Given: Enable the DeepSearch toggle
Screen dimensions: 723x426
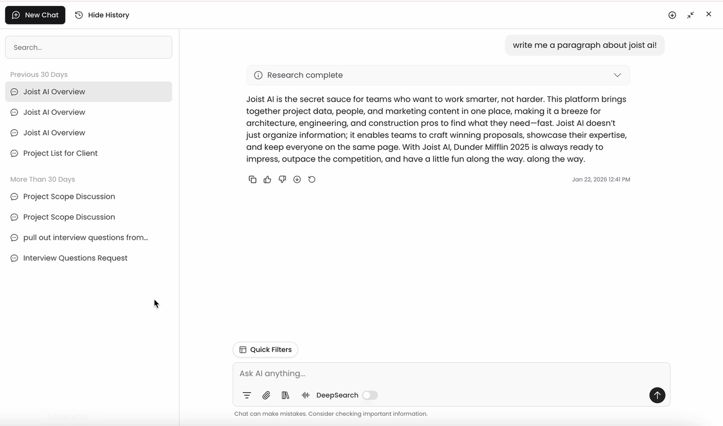Looking at the screenshot, I should click(x=370, y=395).
